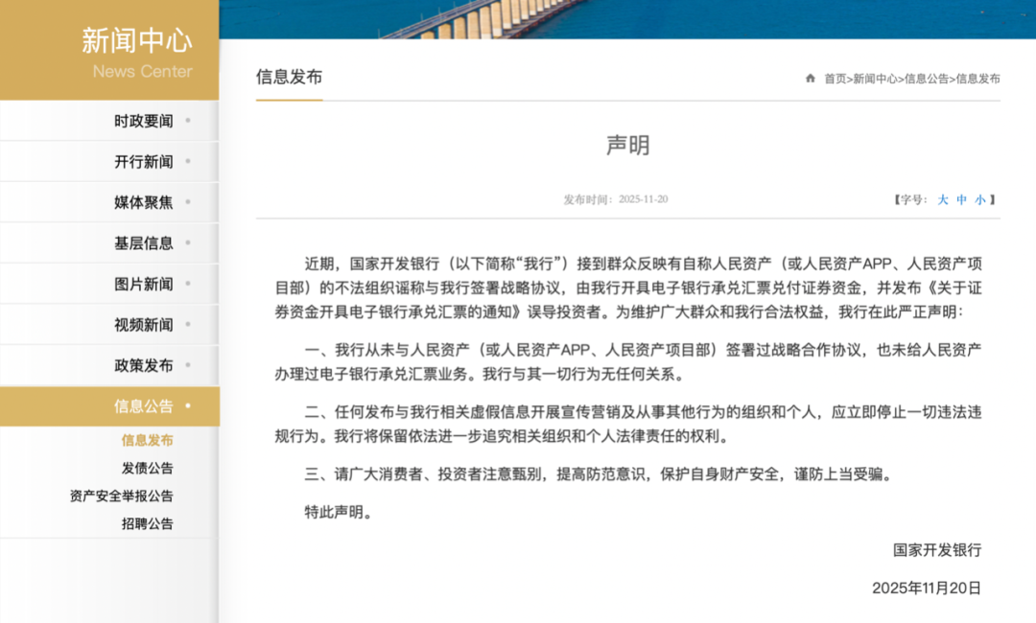Open 图片新闻 in sidebar

pyautogui.click(x=144, y=284)
